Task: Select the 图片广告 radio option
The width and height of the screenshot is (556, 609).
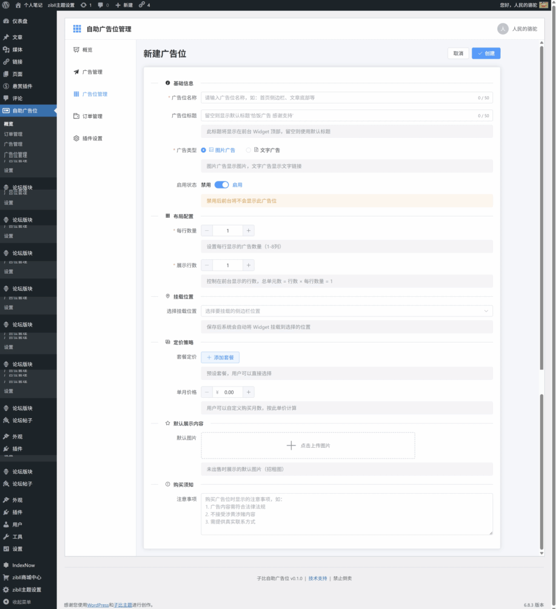Action: 204,150
